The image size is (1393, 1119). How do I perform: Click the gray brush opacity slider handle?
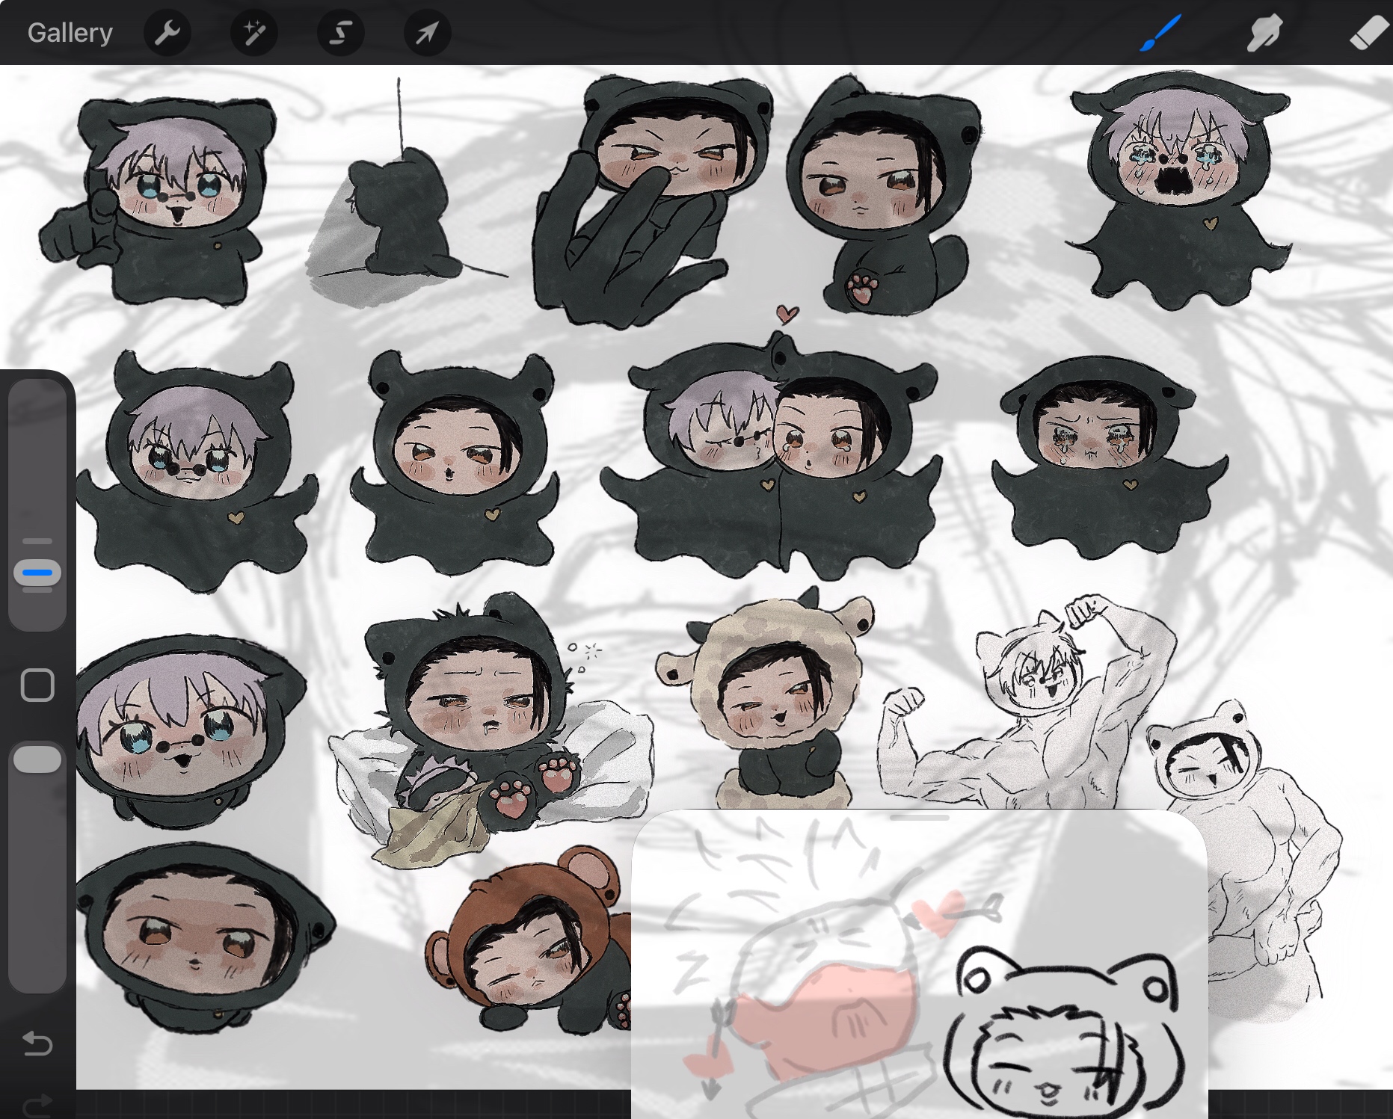point(37,759)
